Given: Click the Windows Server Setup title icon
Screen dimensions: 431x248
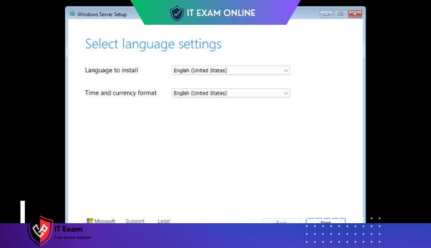Looking at the screenshot, I should (72, 14).
